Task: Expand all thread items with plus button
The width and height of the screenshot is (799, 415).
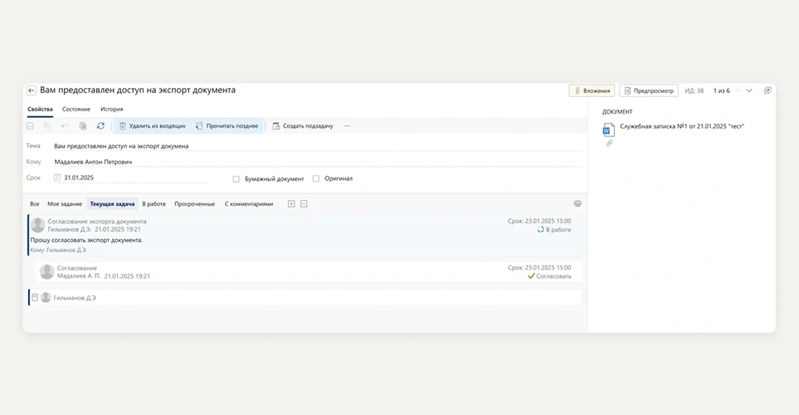Action: (291, 204)
